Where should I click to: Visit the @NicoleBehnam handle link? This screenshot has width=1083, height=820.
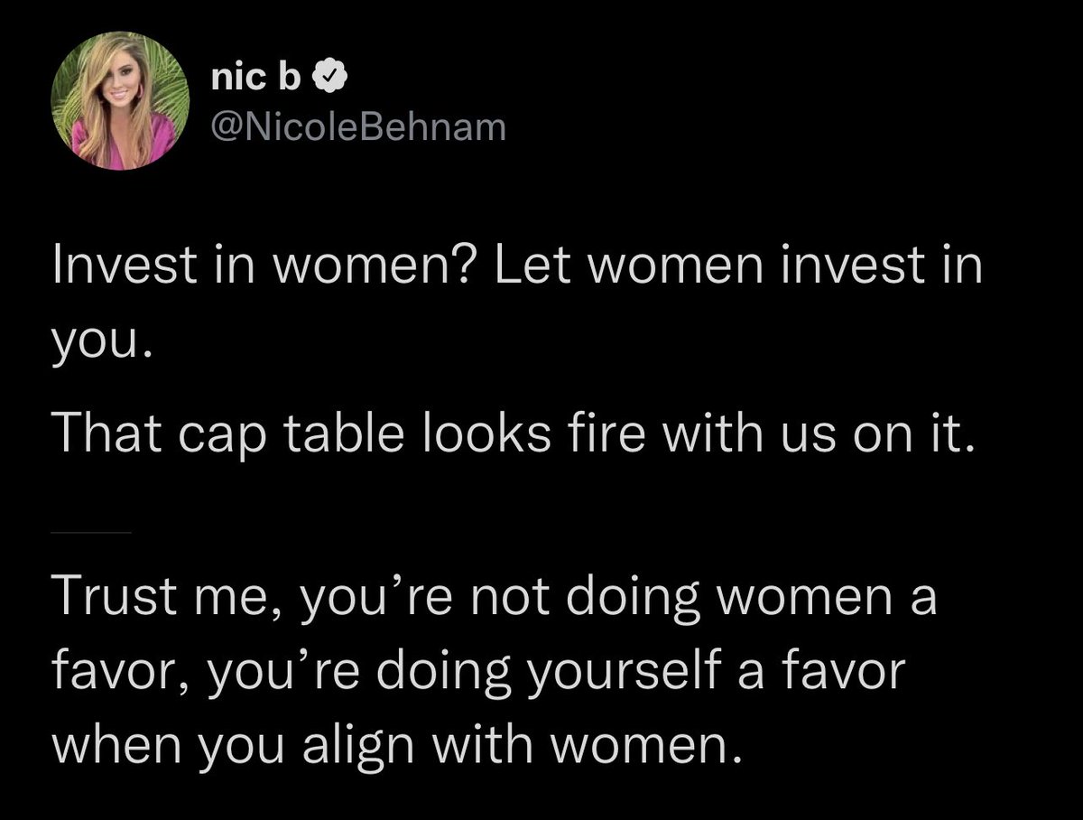[x=357, y=129]
